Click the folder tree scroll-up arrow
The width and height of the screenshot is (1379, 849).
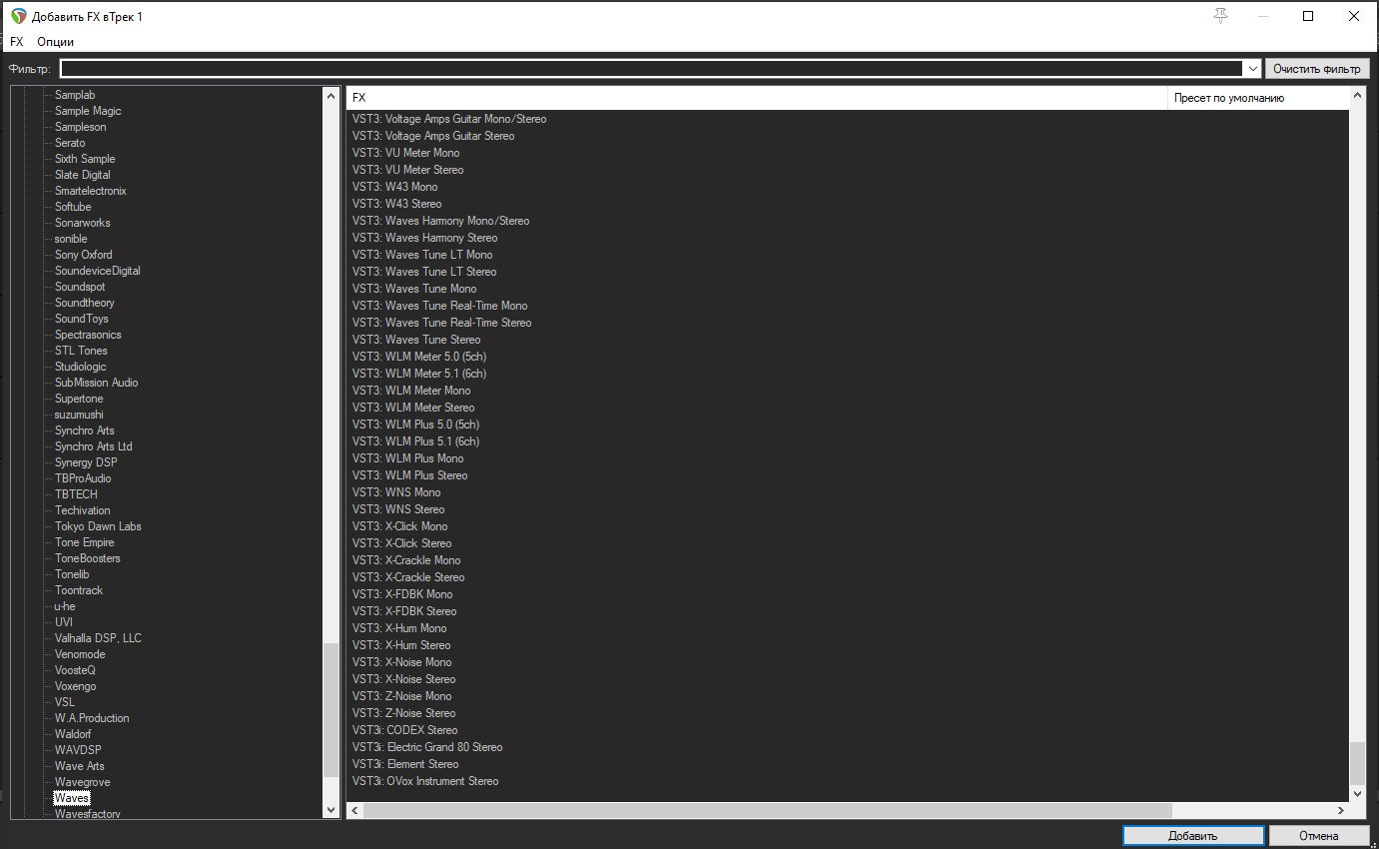point(332,95)
